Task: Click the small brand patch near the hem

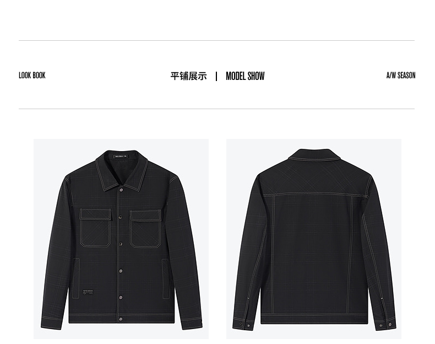Action: 88,292
